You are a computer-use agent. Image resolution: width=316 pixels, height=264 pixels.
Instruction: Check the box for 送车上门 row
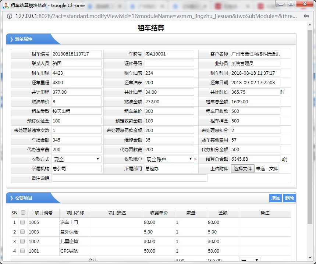click(x=22, y=222)
